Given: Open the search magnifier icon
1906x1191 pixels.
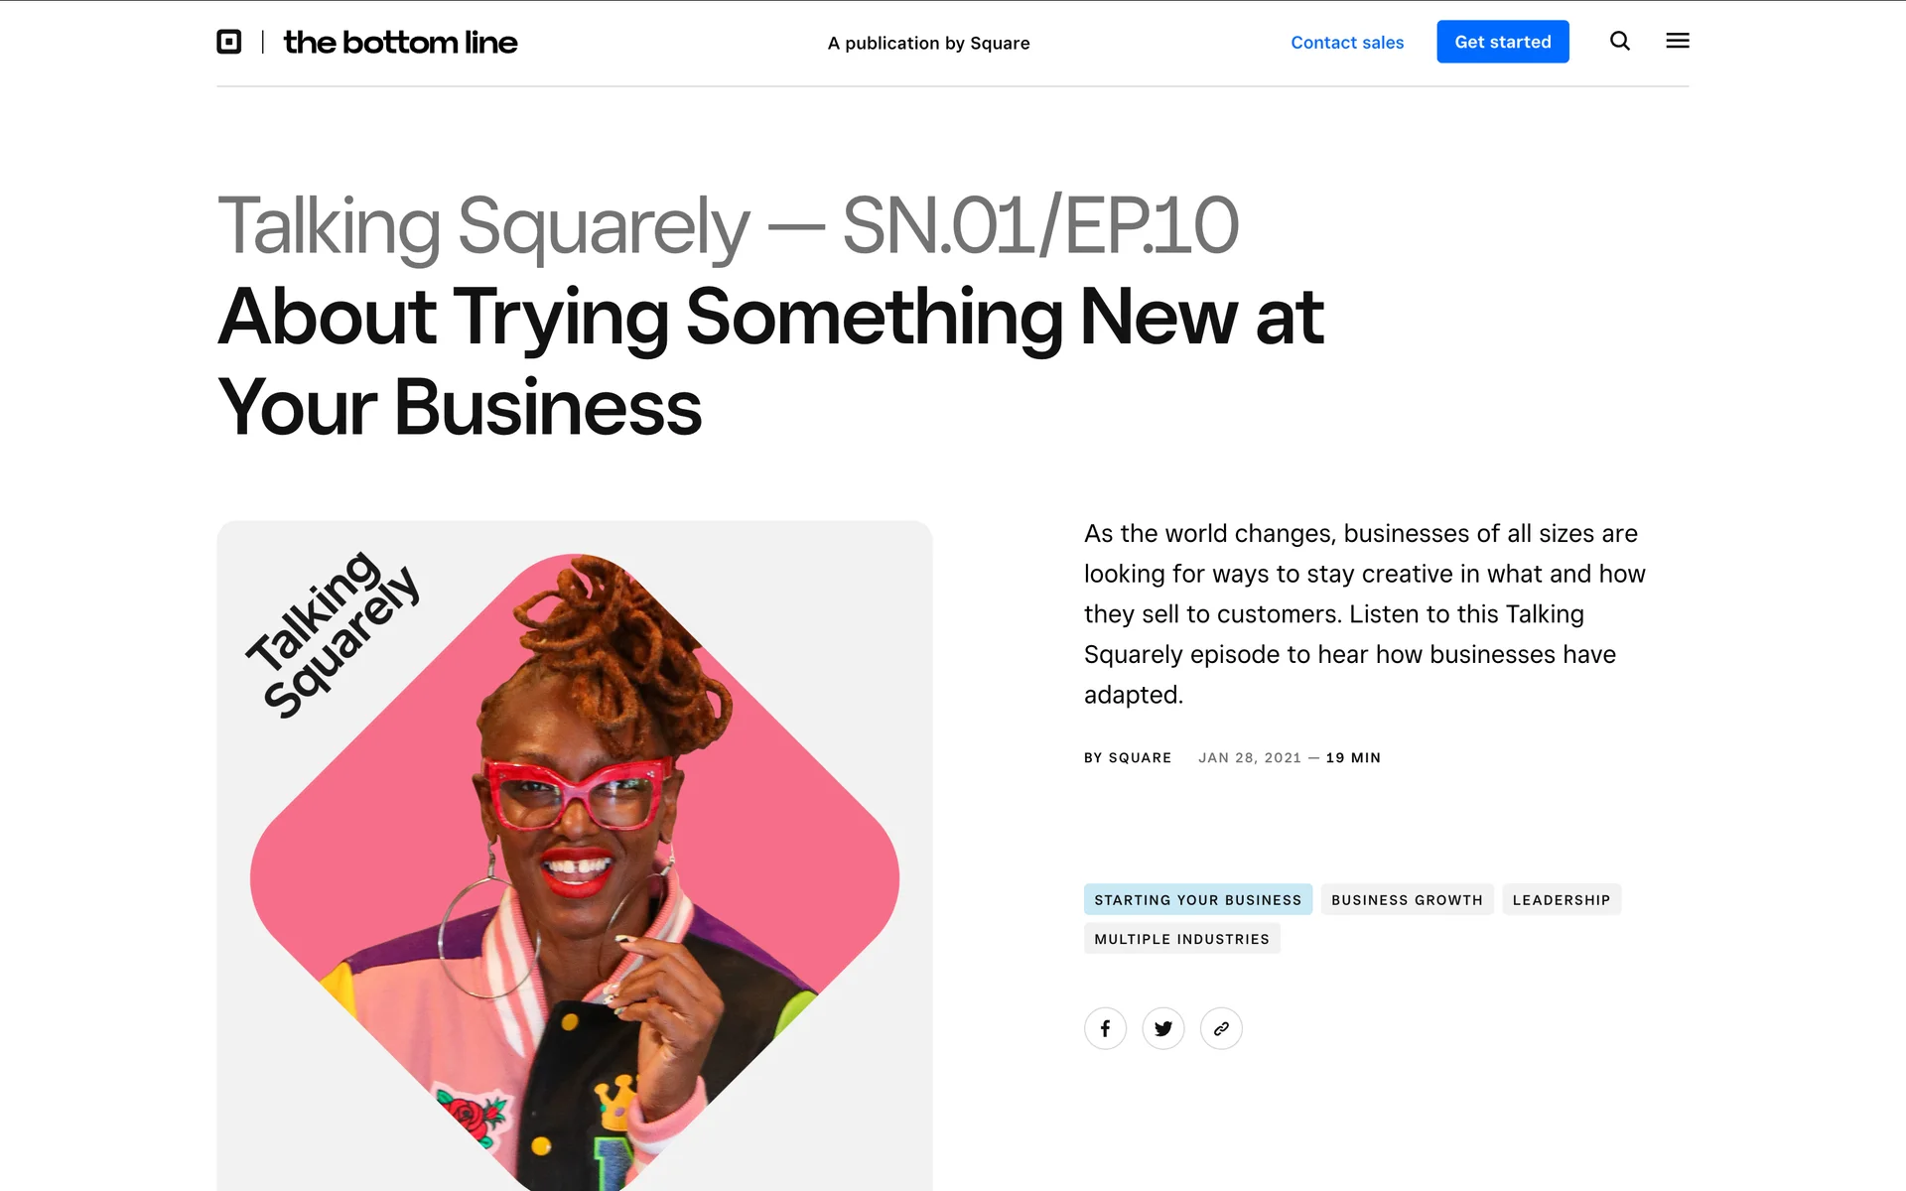Looking at the screenshot, I should (1620, 41).
